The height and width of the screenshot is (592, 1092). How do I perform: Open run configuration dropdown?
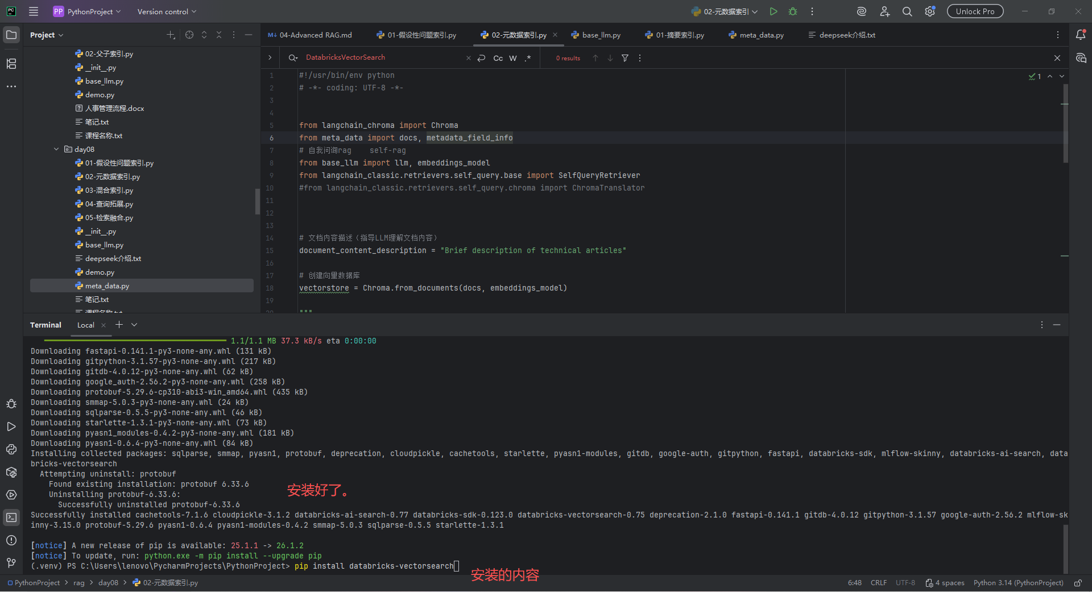[725, 11]
